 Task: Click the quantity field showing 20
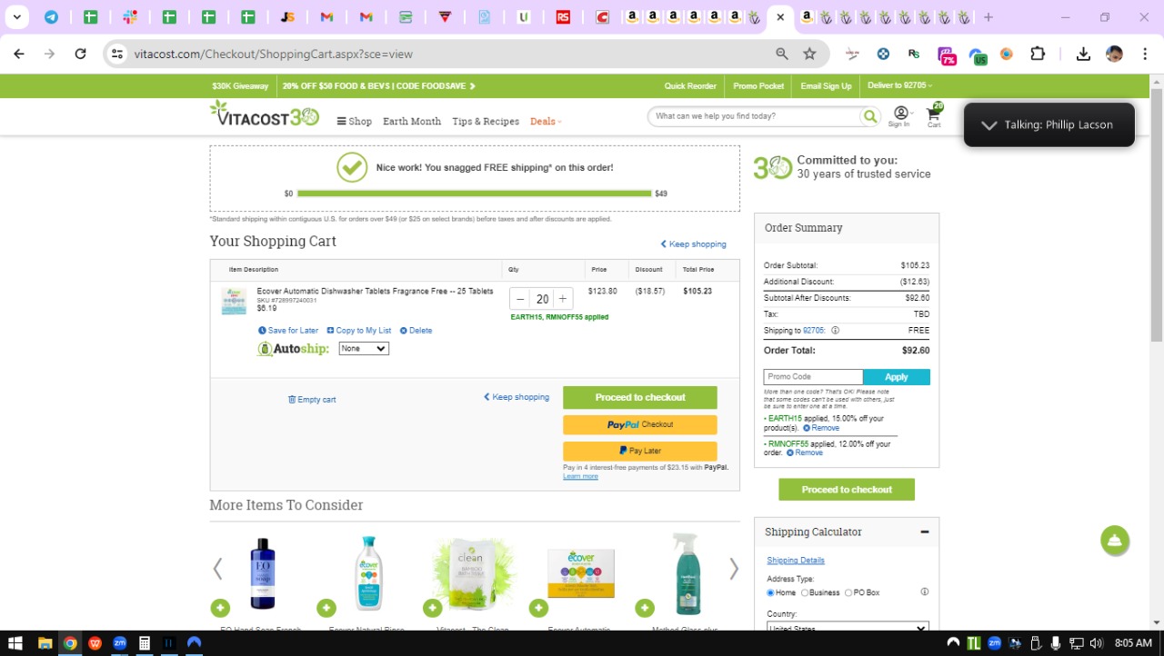(542, 299)
